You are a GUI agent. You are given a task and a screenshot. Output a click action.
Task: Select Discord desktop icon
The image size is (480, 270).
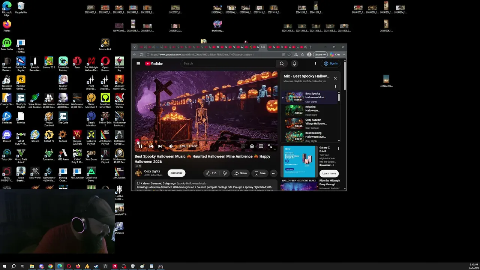7,136
